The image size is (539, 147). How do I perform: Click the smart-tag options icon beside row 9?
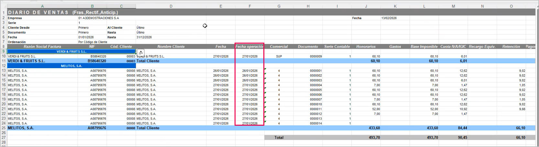141,52
